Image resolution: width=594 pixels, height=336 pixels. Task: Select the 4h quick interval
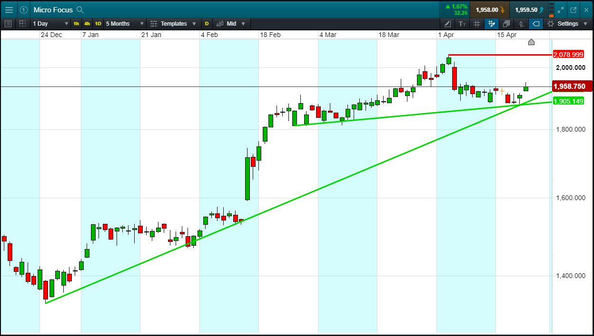coord(87,23)
